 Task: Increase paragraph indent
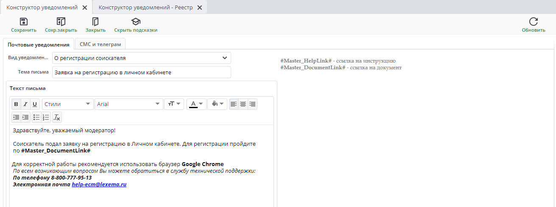(25, 117)
